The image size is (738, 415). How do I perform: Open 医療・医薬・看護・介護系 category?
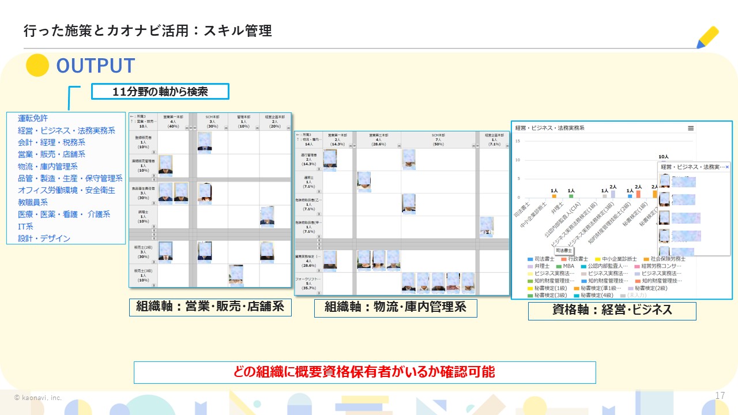coord(63,214)
